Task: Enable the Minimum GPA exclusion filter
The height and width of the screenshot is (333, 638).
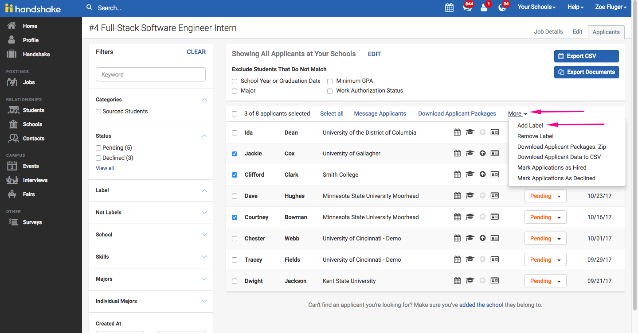Action: point(330,81)
